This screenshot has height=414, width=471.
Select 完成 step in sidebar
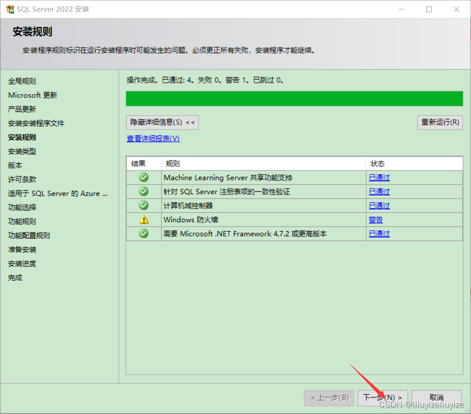coord(15,277)
